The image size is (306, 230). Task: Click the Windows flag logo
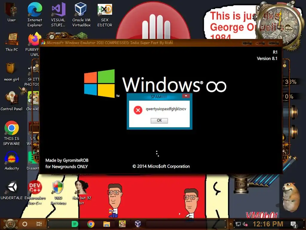100,84
